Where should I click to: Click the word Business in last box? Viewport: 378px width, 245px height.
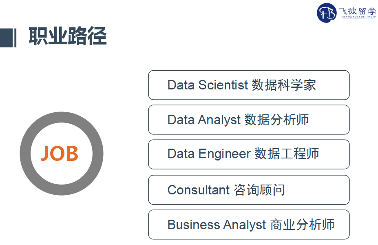pos(194,225)
